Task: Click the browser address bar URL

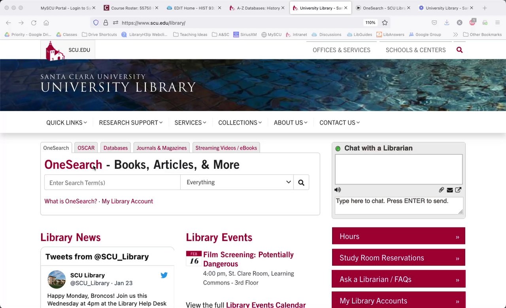Action: click(153, 23)
